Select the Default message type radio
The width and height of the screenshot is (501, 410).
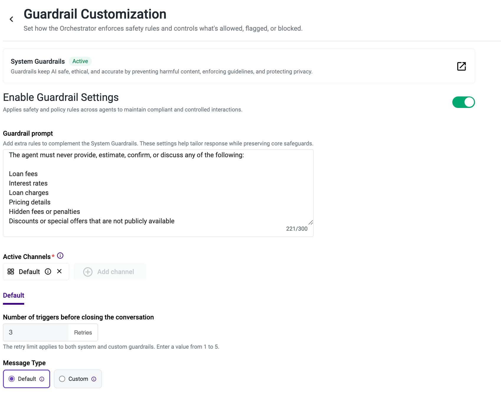pos(12,379)
